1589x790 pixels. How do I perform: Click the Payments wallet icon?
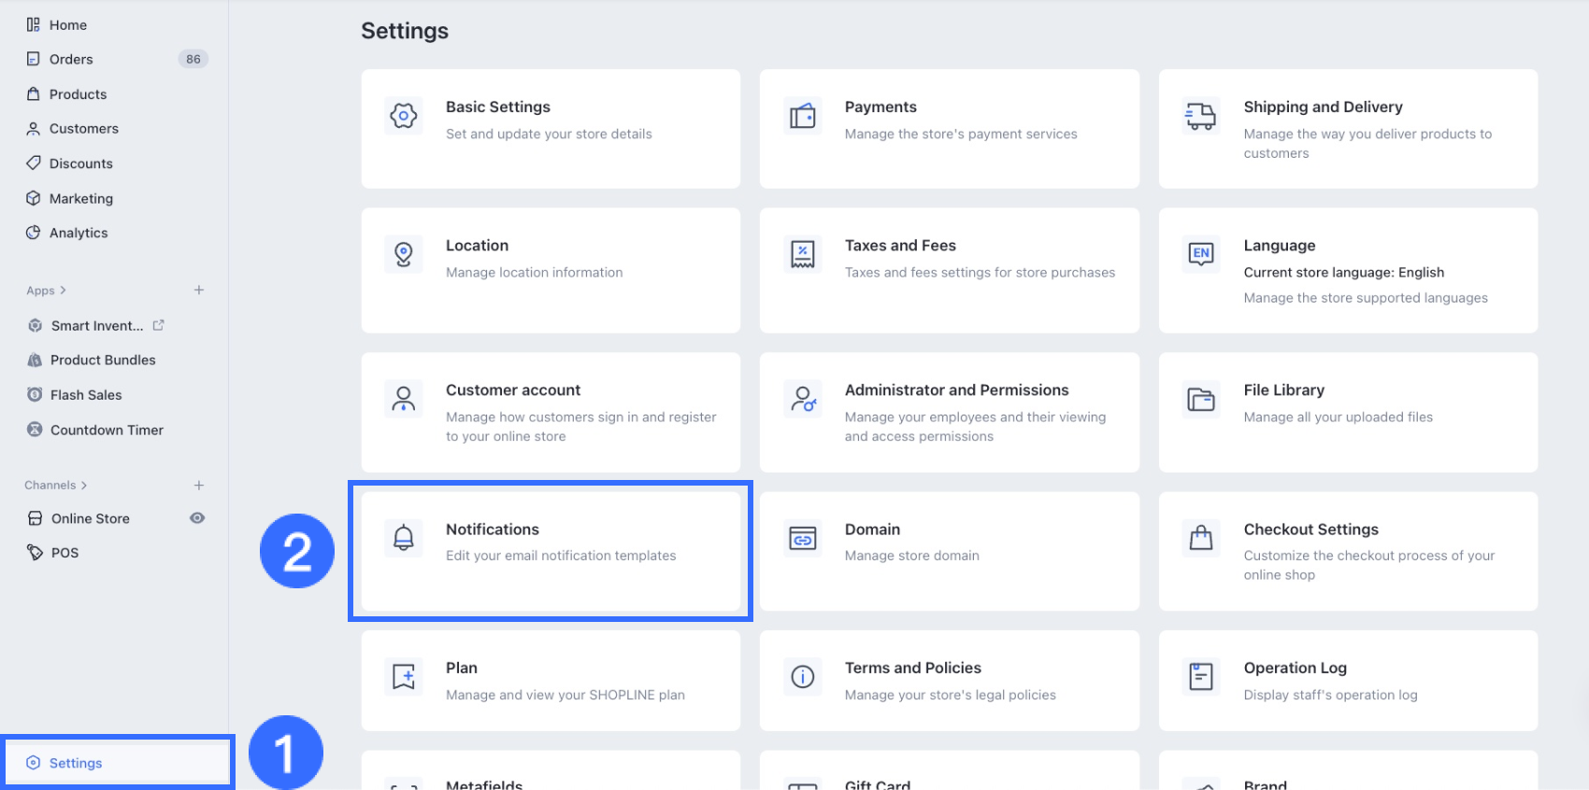[x=802, y=117]
